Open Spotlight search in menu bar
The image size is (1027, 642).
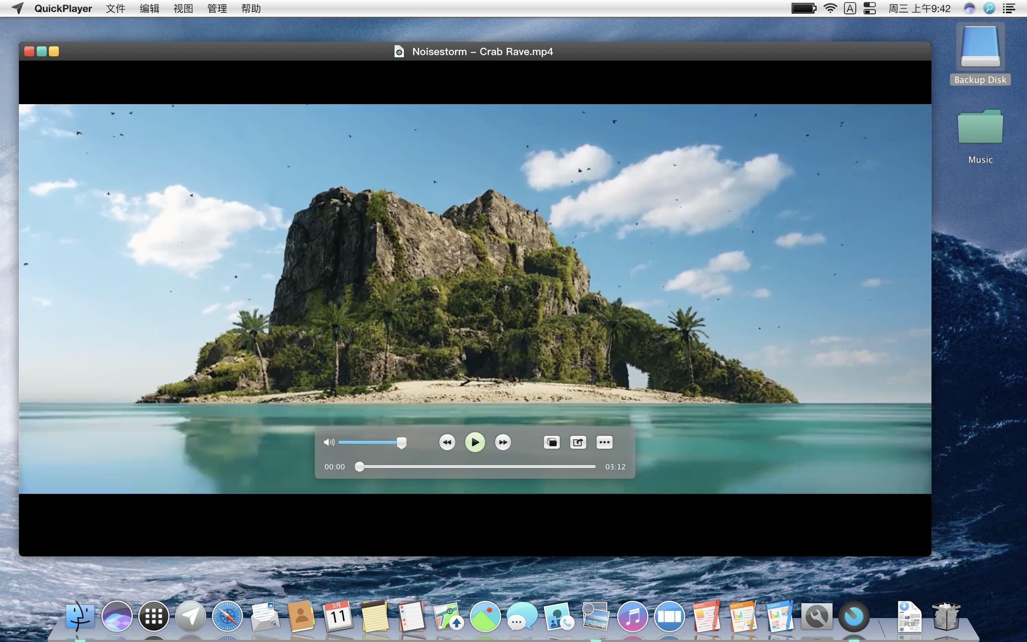click(x=989, y=8)
